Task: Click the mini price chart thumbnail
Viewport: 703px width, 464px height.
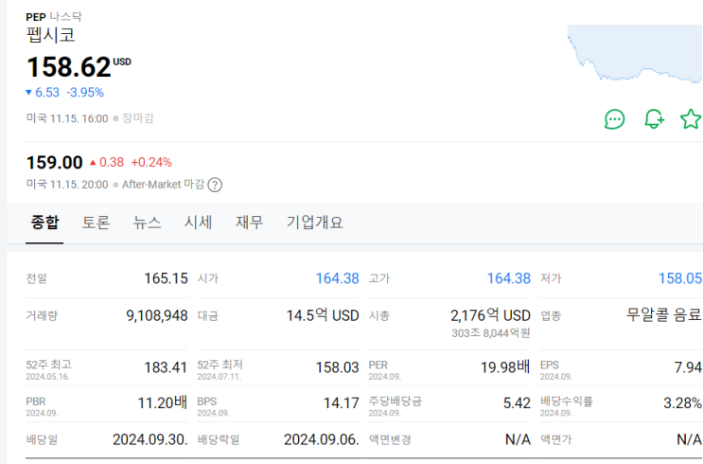Action: point(635,54)
